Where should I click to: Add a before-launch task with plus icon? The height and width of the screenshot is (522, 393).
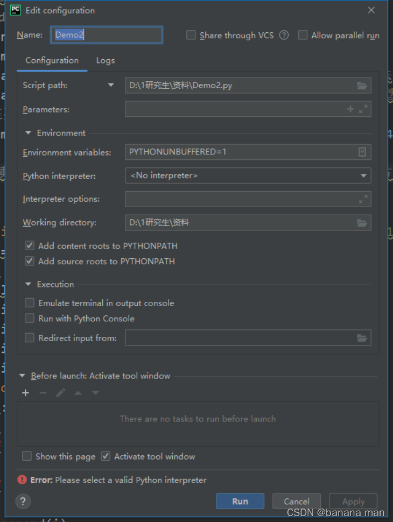pos(26,393)
